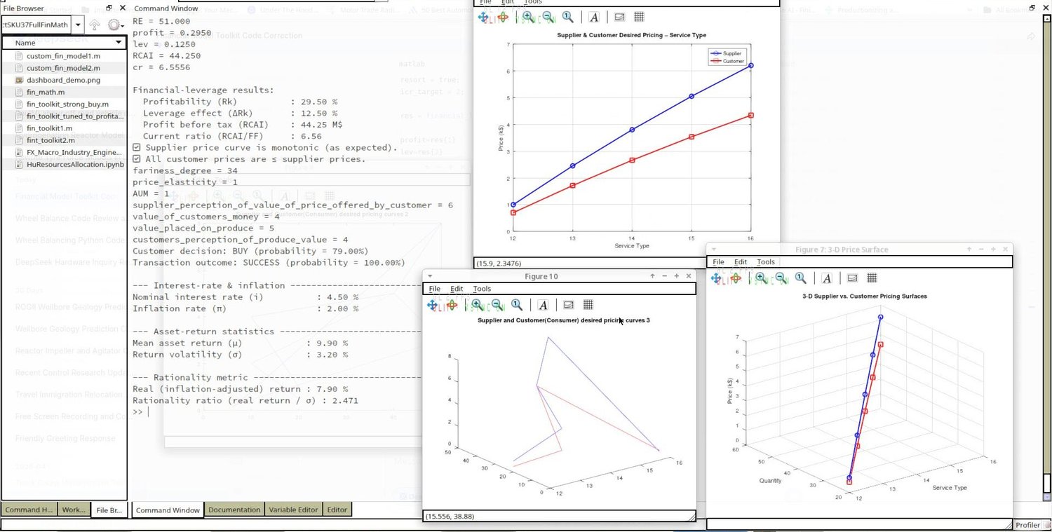This screenshot has width=1052, height=532.
Task: Choose Zoom Out in Figure 7 toolbar
Action: [780, 278]
